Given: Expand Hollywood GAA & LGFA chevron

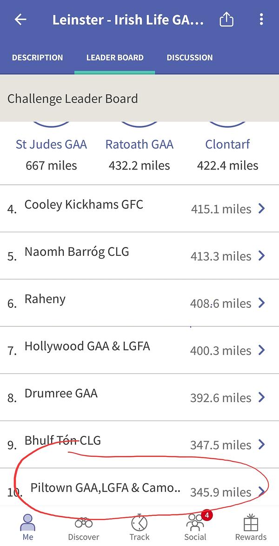Looking at the screenshot, I should [262, 350].
